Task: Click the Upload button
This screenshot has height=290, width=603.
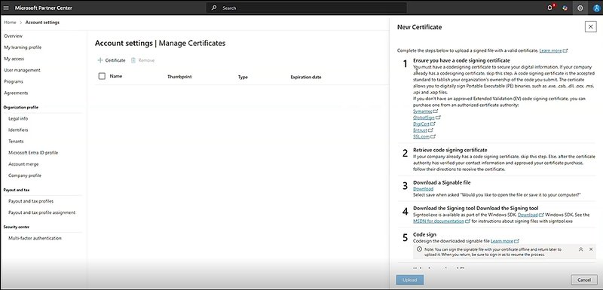Action: [x=409, y=279]
